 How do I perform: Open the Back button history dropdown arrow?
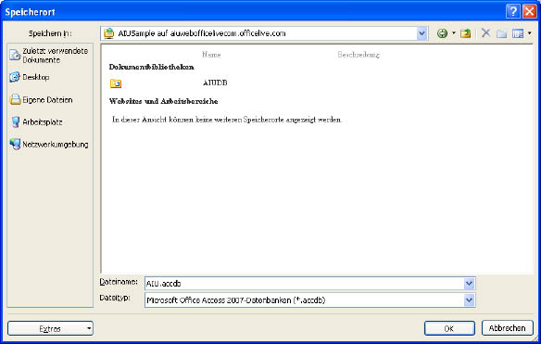(x=454, y=33)
